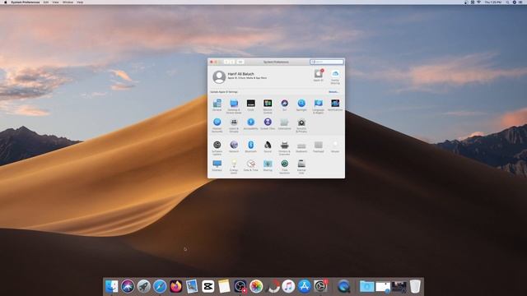This screenshot has height=296, width=527.
Task: Open Screen Time preferences
Action: 268,123
